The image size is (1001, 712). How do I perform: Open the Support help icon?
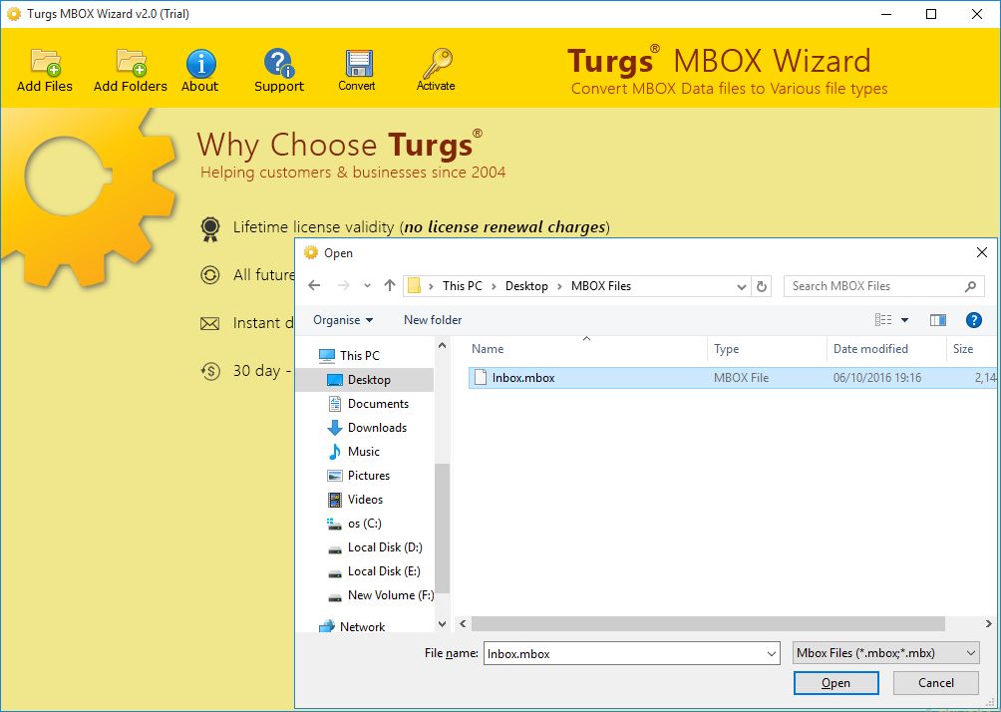(x=278, y=63)
